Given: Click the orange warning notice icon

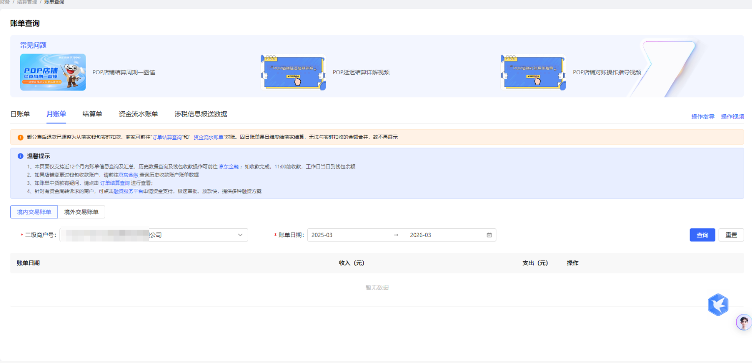Looking at the screenshot, I should 20,137.
